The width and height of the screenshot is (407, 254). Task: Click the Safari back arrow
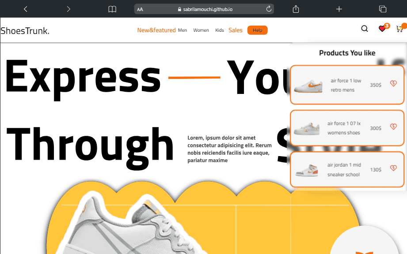[26, 9]
